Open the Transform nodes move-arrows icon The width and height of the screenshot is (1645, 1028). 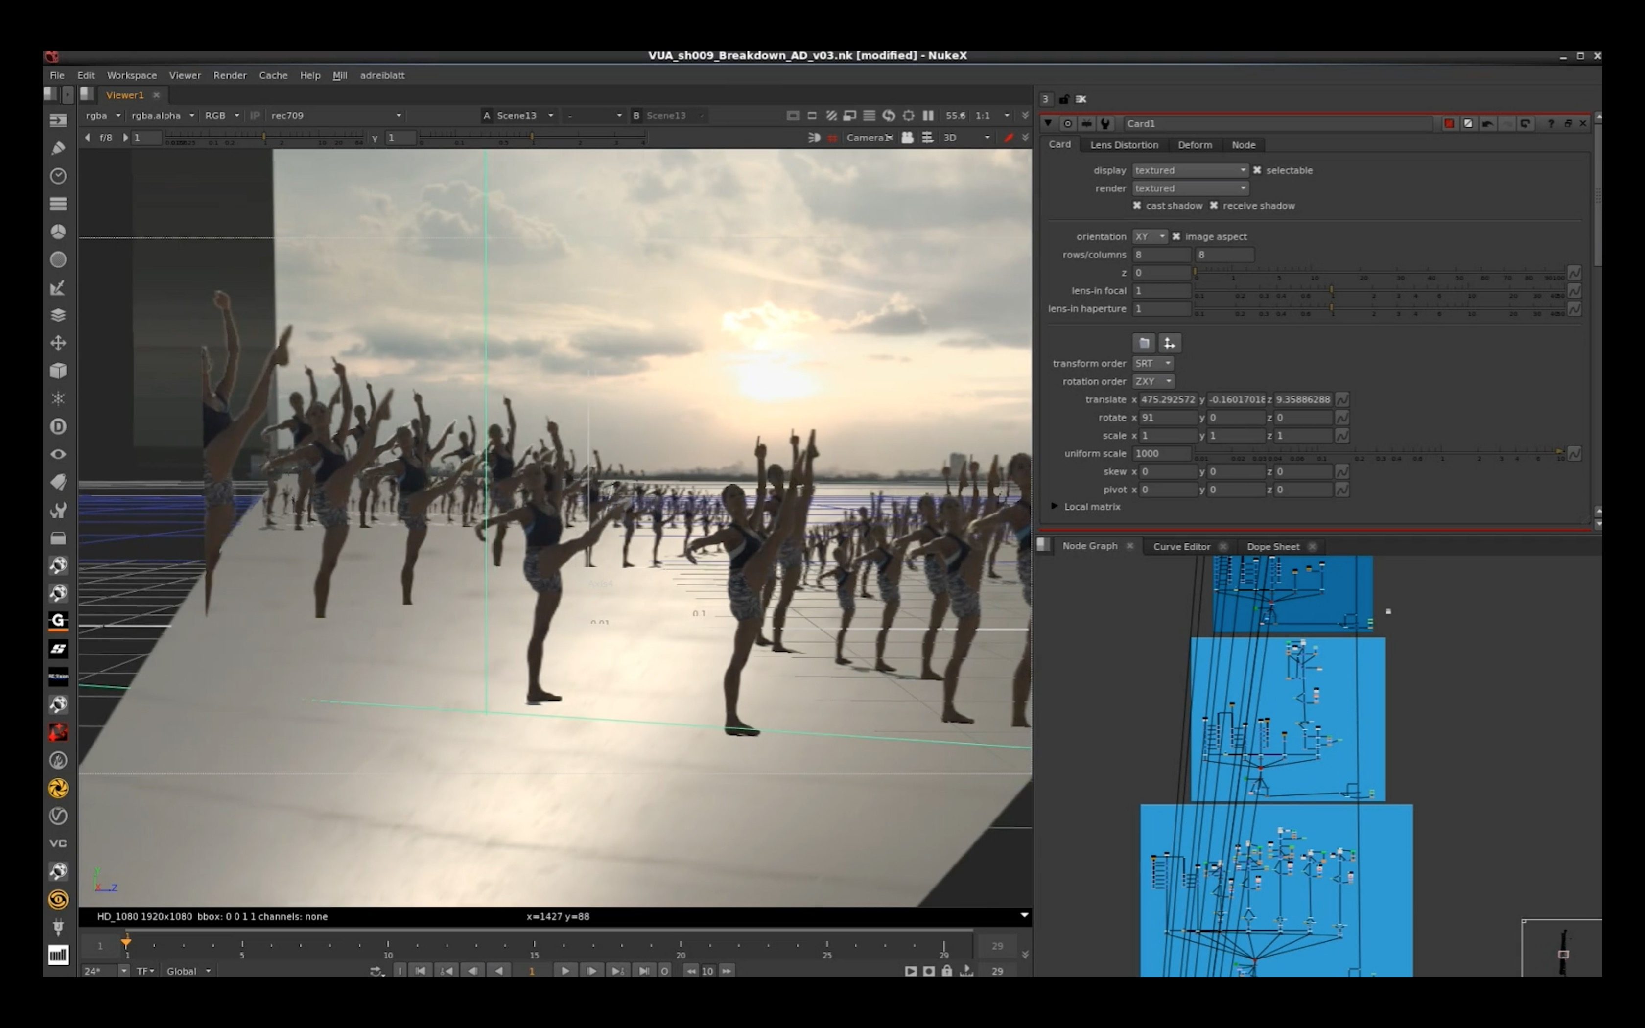(x=58, y=343)
